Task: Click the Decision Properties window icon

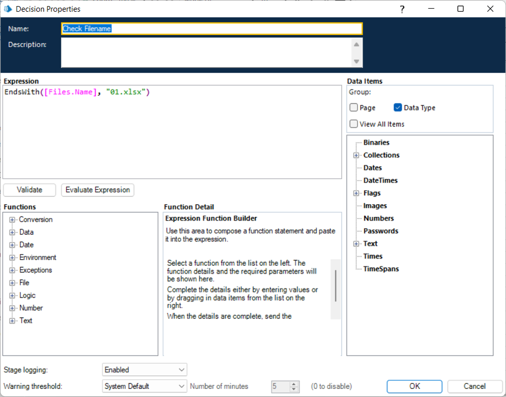Action: pyautogui.click(x=8, y=9)
